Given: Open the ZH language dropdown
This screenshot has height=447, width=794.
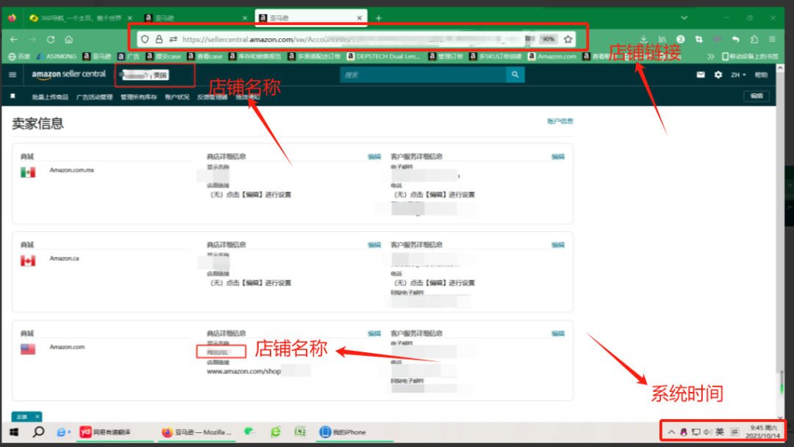Looking at the screenshot, I should pyautogui.click(x=738, y=75).
